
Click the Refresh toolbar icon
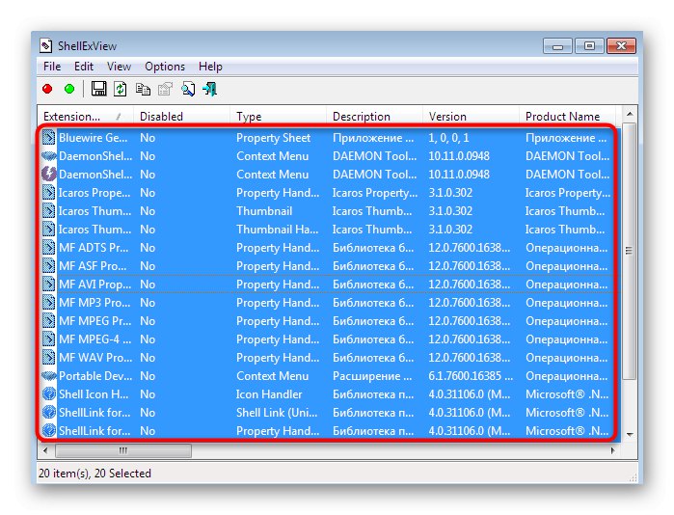121,89
